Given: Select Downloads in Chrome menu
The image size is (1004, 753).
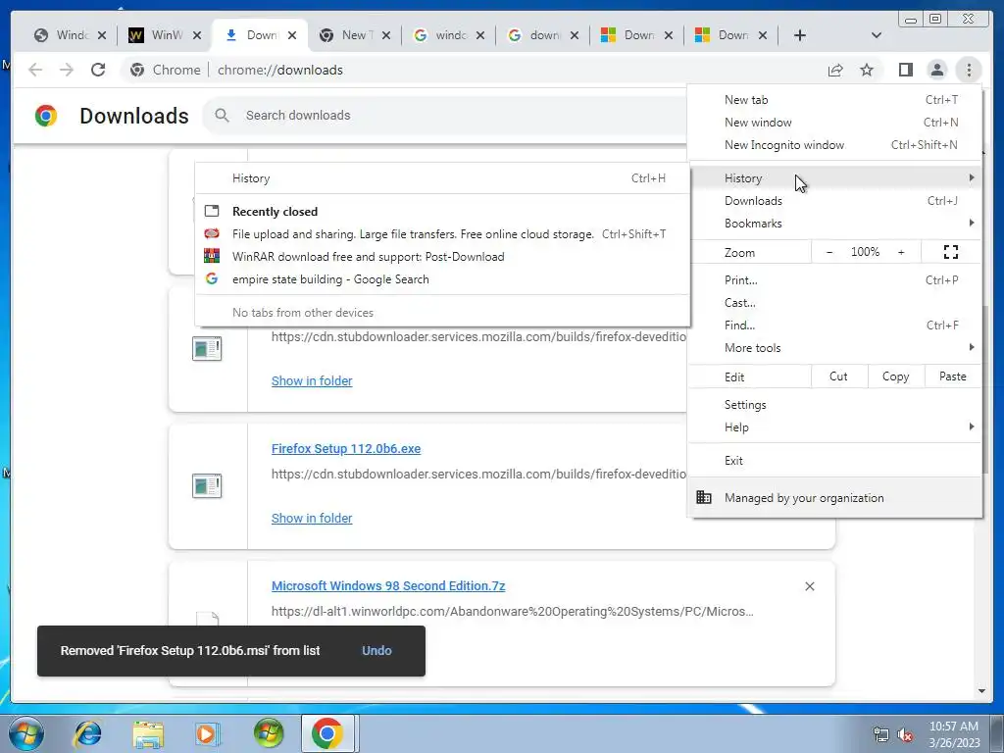Looking at the screenshot, I should pos(834,201).
